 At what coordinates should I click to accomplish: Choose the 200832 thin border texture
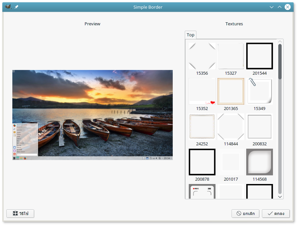coord(259,127)
